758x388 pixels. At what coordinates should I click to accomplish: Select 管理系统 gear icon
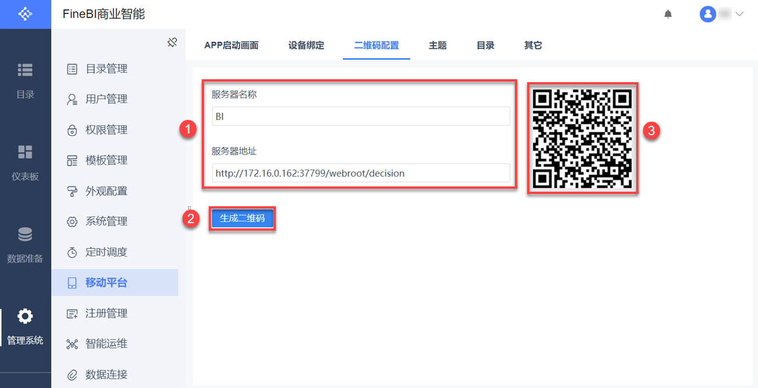[25, 316]
